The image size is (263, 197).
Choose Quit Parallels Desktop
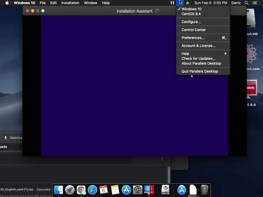click(x=203, y=71)
